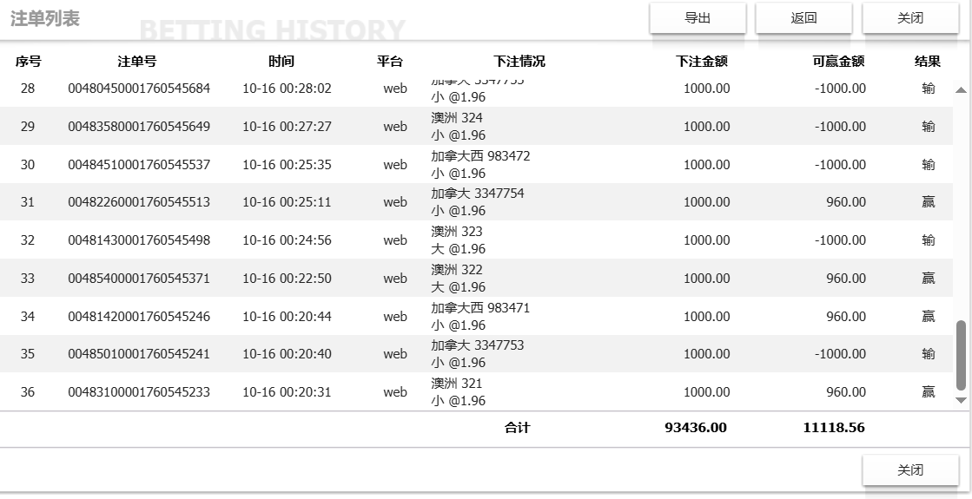Click the 下注金额 column header

702,62
